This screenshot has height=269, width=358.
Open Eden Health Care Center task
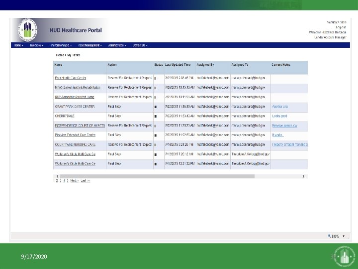71,78
